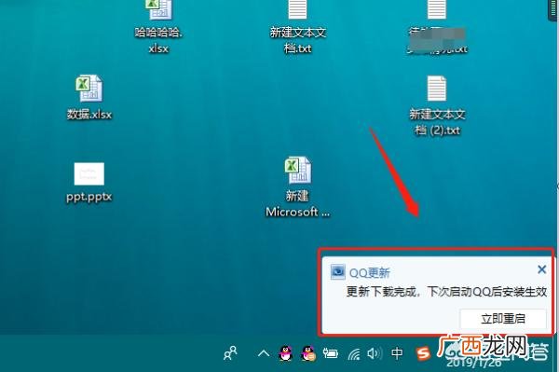The height and width of the screenshot is (372, 559).
Task: Click the volume speaker tray icon
Action: point(375,353)
